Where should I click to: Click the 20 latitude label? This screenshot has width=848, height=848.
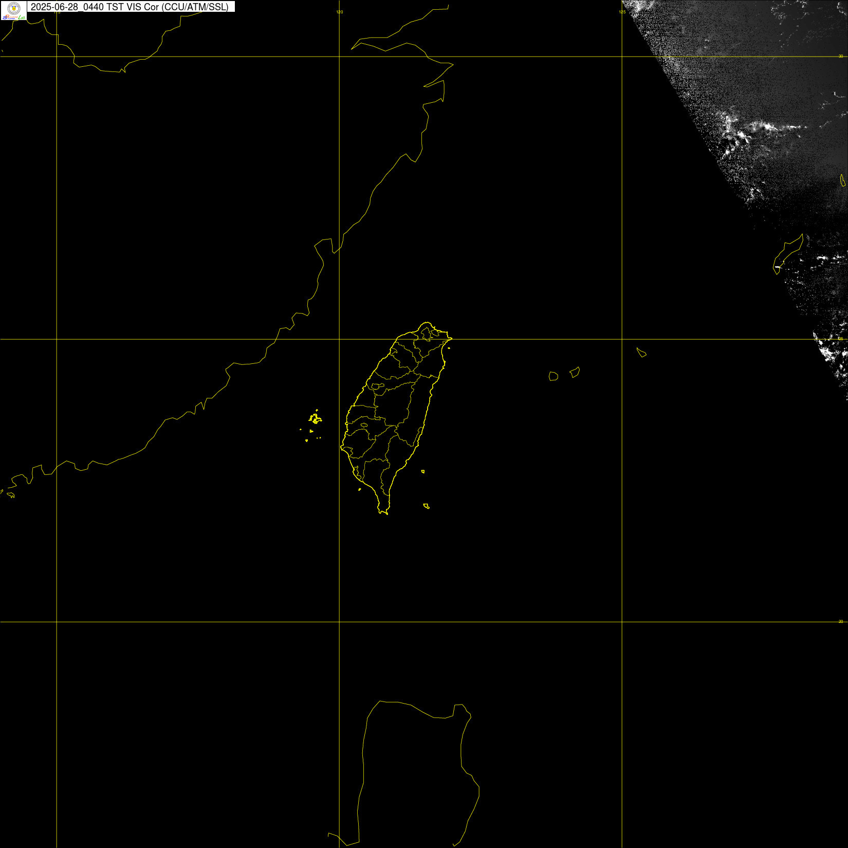(x=841, y=621)
